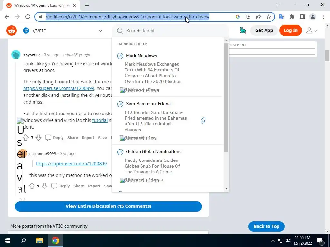The width and height of the screenshot is (330, 247).
Task: Click link icon on Sam Bankman-Fried trend
Action: click(x=203, y=121)
